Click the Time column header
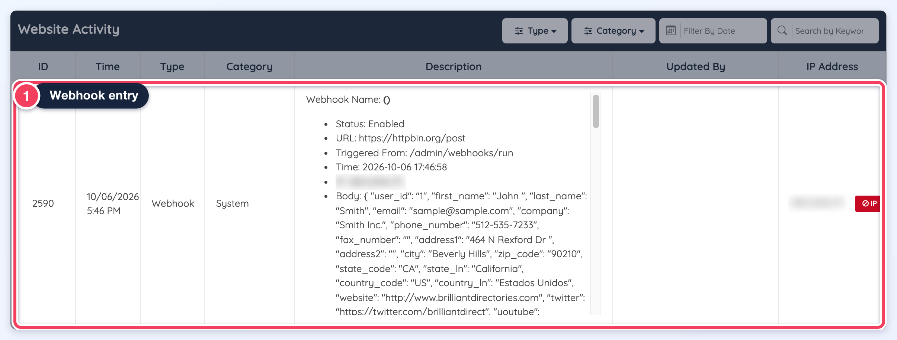 point(108,66)
